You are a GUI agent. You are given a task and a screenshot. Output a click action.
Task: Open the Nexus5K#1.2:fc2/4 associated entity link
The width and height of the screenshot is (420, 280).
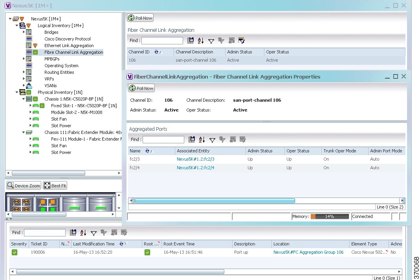click(196, 168)
